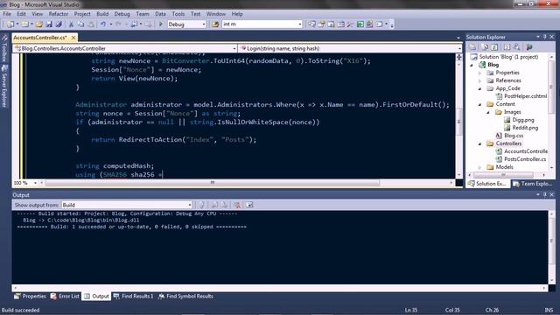
Task: Click the Solution Explorer horizontal scrollbar thumb
Action: click(x=503, y=175)
